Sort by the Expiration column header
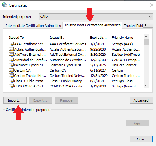This screenshot has width=156, height=146. point(99,38)
